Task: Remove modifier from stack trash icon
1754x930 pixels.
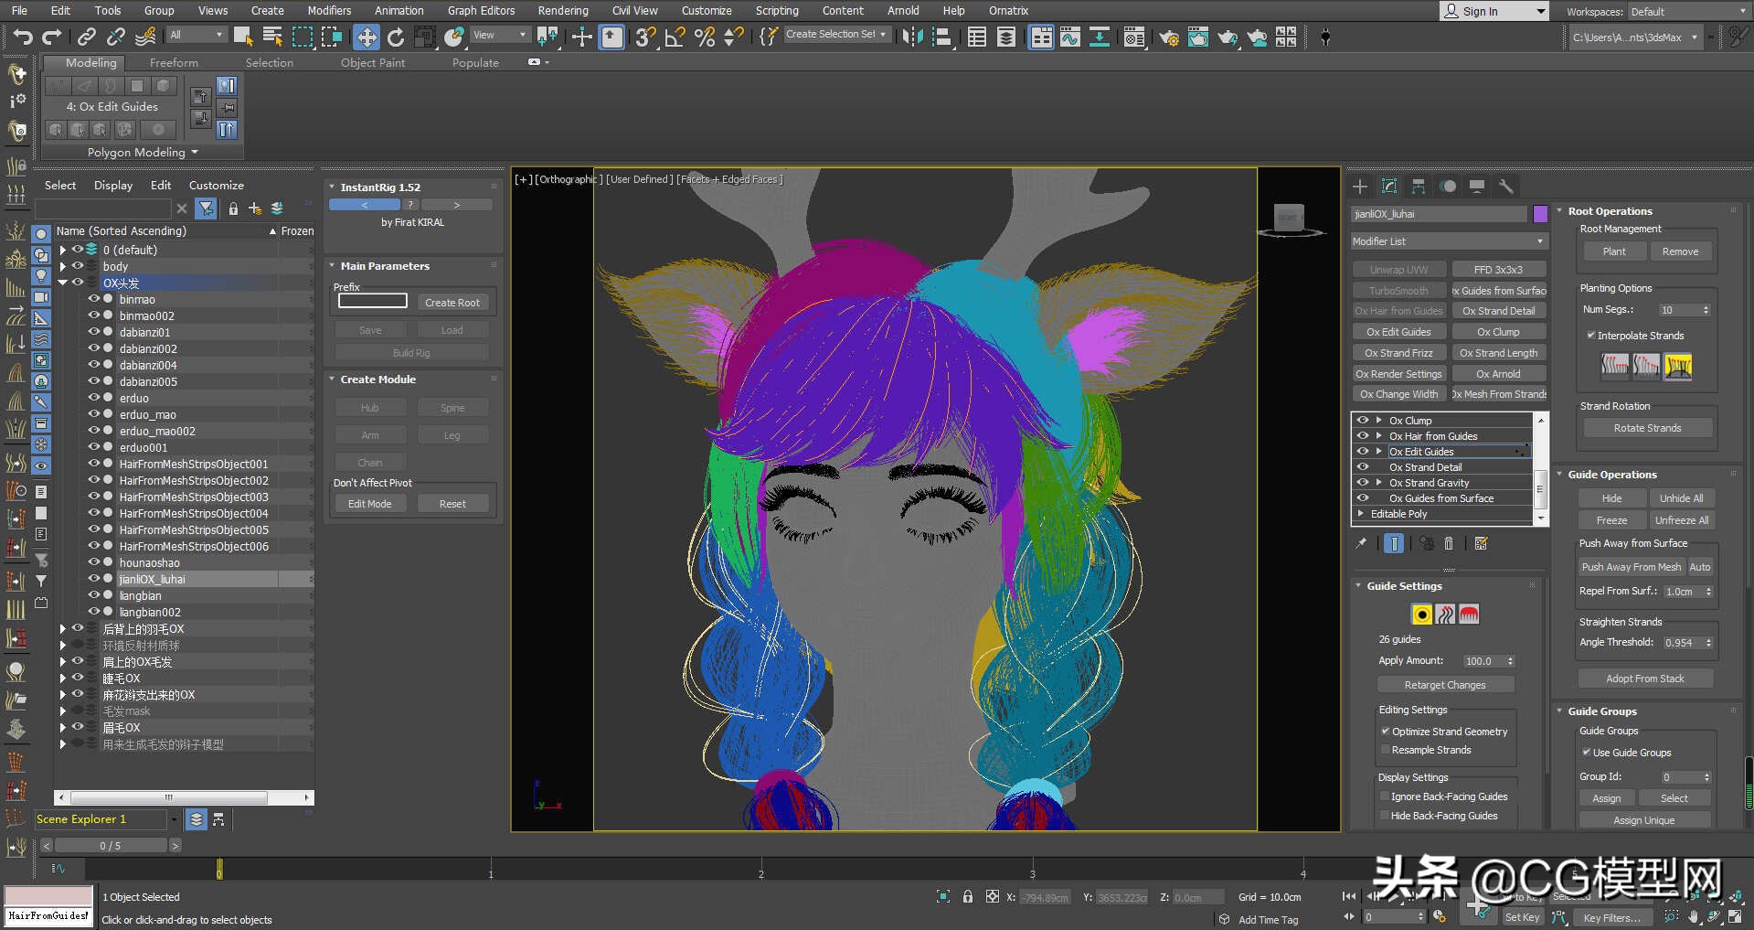Action: 1449,543
